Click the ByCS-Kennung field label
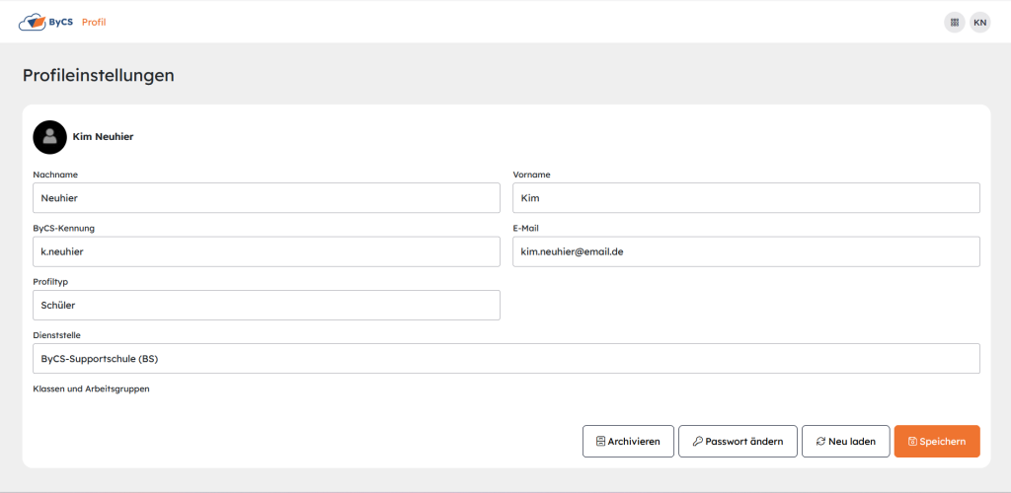Screen dimensions: 1011x493 tap(64, 228)
